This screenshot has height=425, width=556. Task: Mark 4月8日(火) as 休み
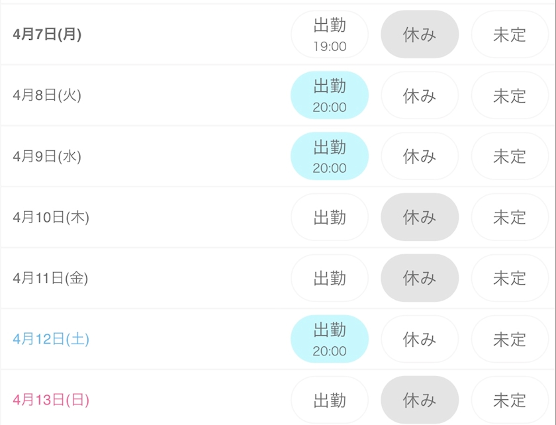420,95
